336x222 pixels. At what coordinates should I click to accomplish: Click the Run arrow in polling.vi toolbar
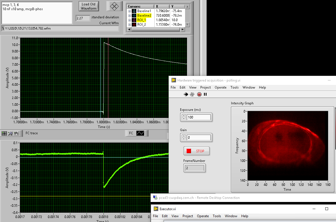pyautogui.click(x=186, y=94)
